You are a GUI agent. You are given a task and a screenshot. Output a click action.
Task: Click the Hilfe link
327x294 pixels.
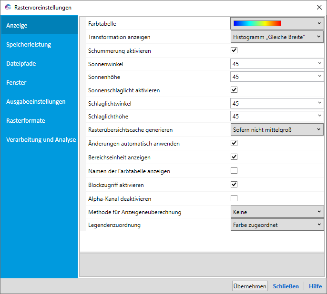315,286
